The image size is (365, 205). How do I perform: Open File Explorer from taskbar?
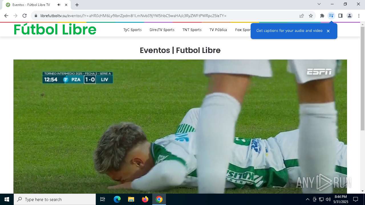point(131,199)
